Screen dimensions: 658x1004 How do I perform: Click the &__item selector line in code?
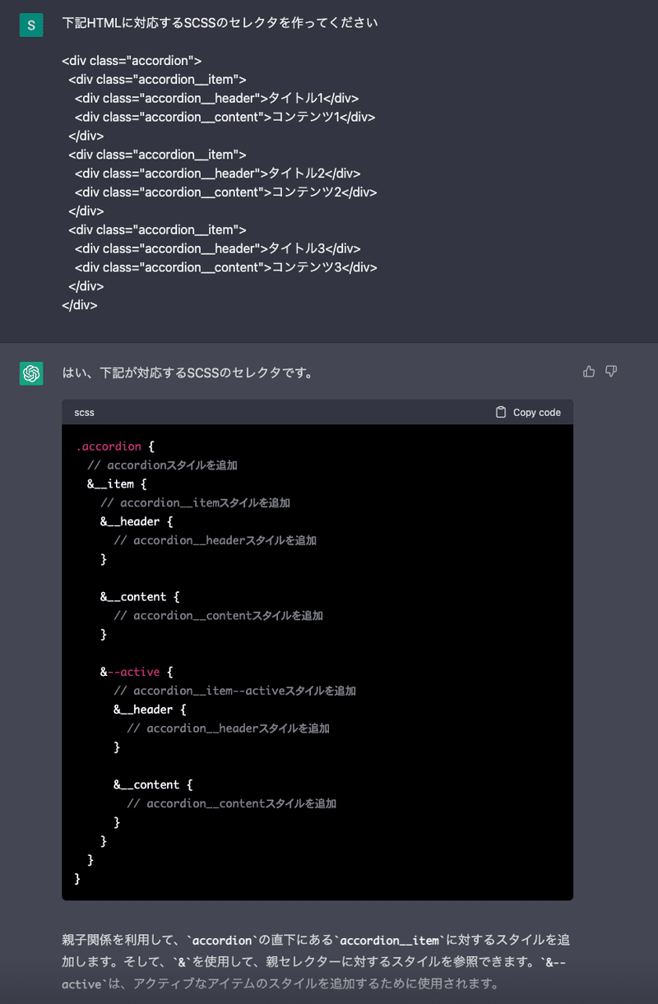click(x=117, y=483)
